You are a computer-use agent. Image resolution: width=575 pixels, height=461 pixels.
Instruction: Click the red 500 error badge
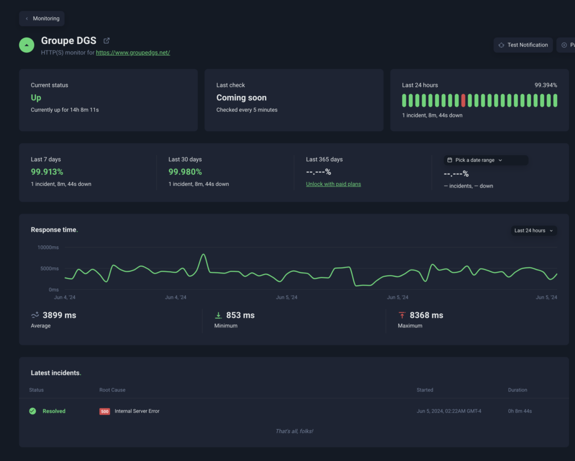pos(104,412)
